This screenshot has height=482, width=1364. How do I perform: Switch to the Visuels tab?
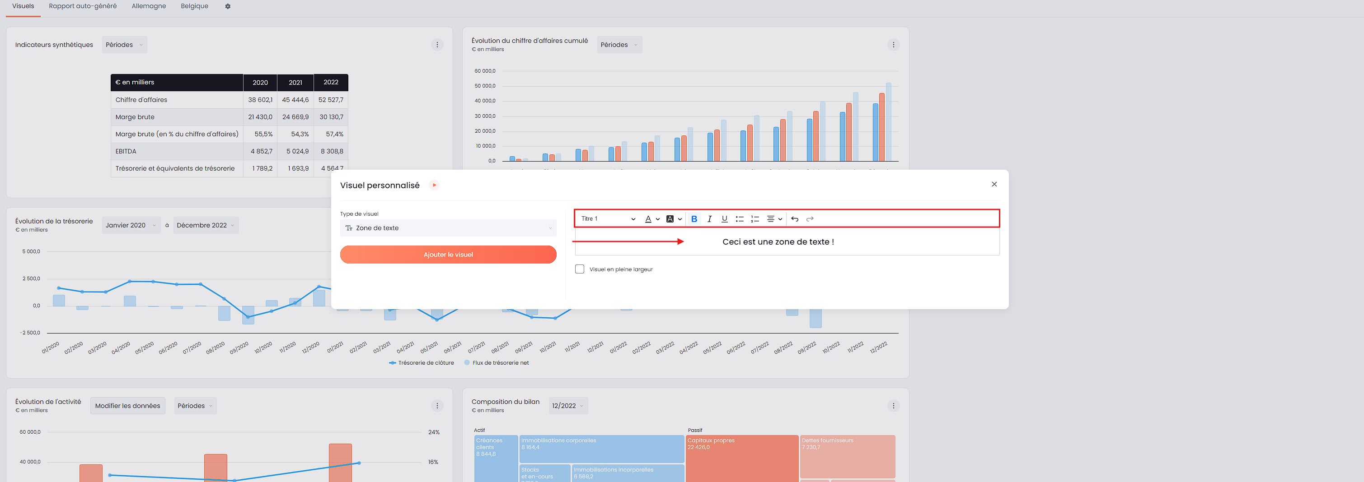coord(23,6)
